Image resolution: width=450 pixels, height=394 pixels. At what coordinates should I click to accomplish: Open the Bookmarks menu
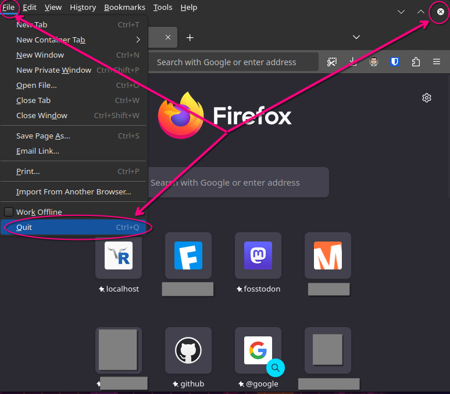point(124,8)
